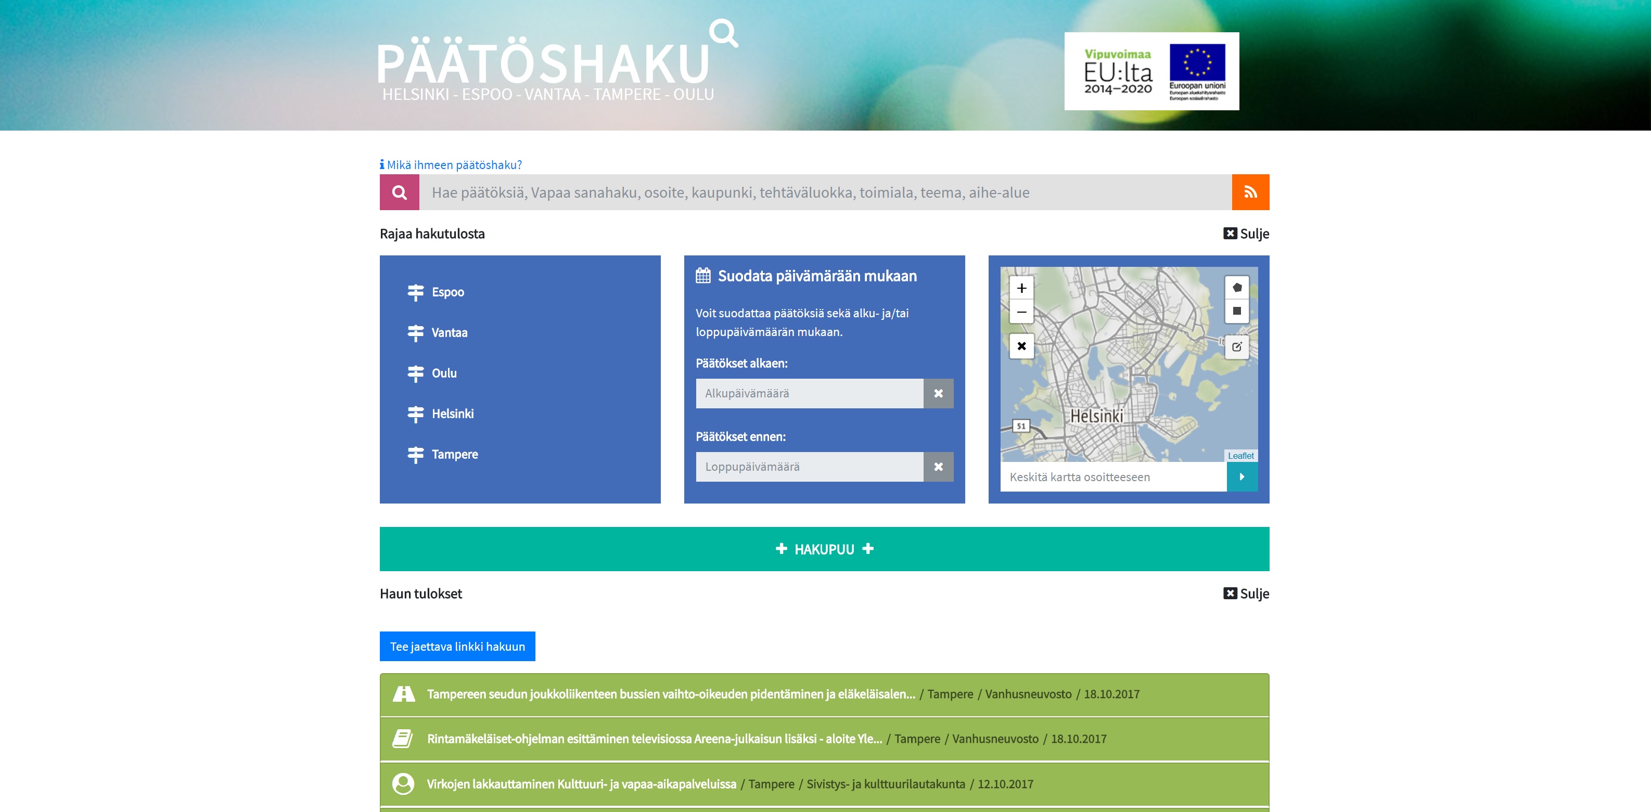1651x812 pixels.
Task: Open result about Tampereen seudun joukkoliikenteen bussien
Action: 671,694
